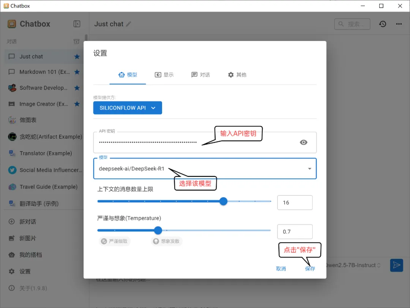Viewport: 410px width, 308px height.
Task: Click the info icon for 关于(1.9.8)
Action: click(x=12, y=288)
